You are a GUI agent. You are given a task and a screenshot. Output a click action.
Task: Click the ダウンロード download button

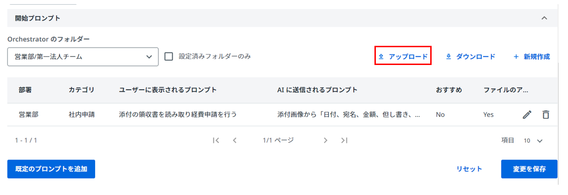470,57
